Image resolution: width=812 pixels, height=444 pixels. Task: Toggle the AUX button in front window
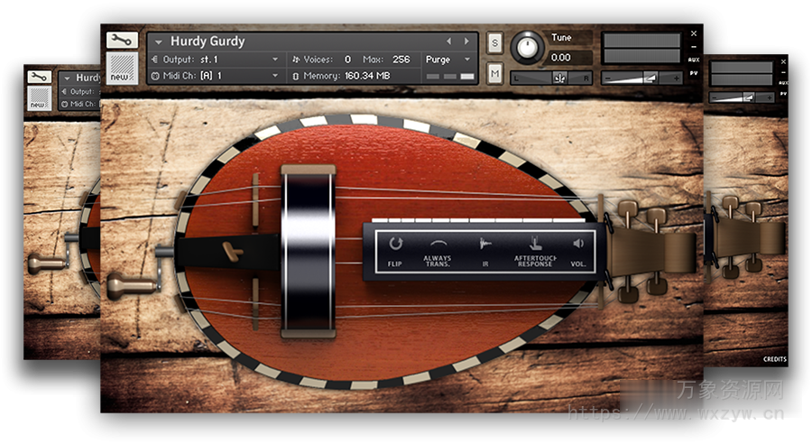point(694,60)
